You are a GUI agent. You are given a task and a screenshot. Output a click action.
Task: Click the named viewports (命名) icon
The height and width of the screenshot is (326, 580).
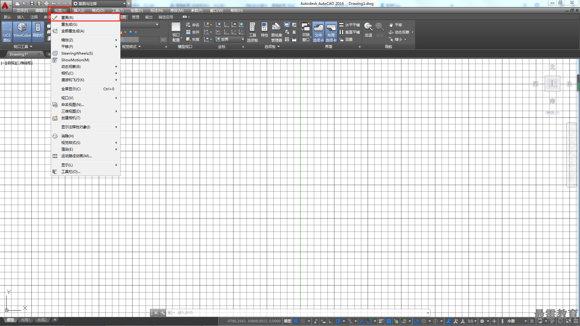[x=188, y=25]
